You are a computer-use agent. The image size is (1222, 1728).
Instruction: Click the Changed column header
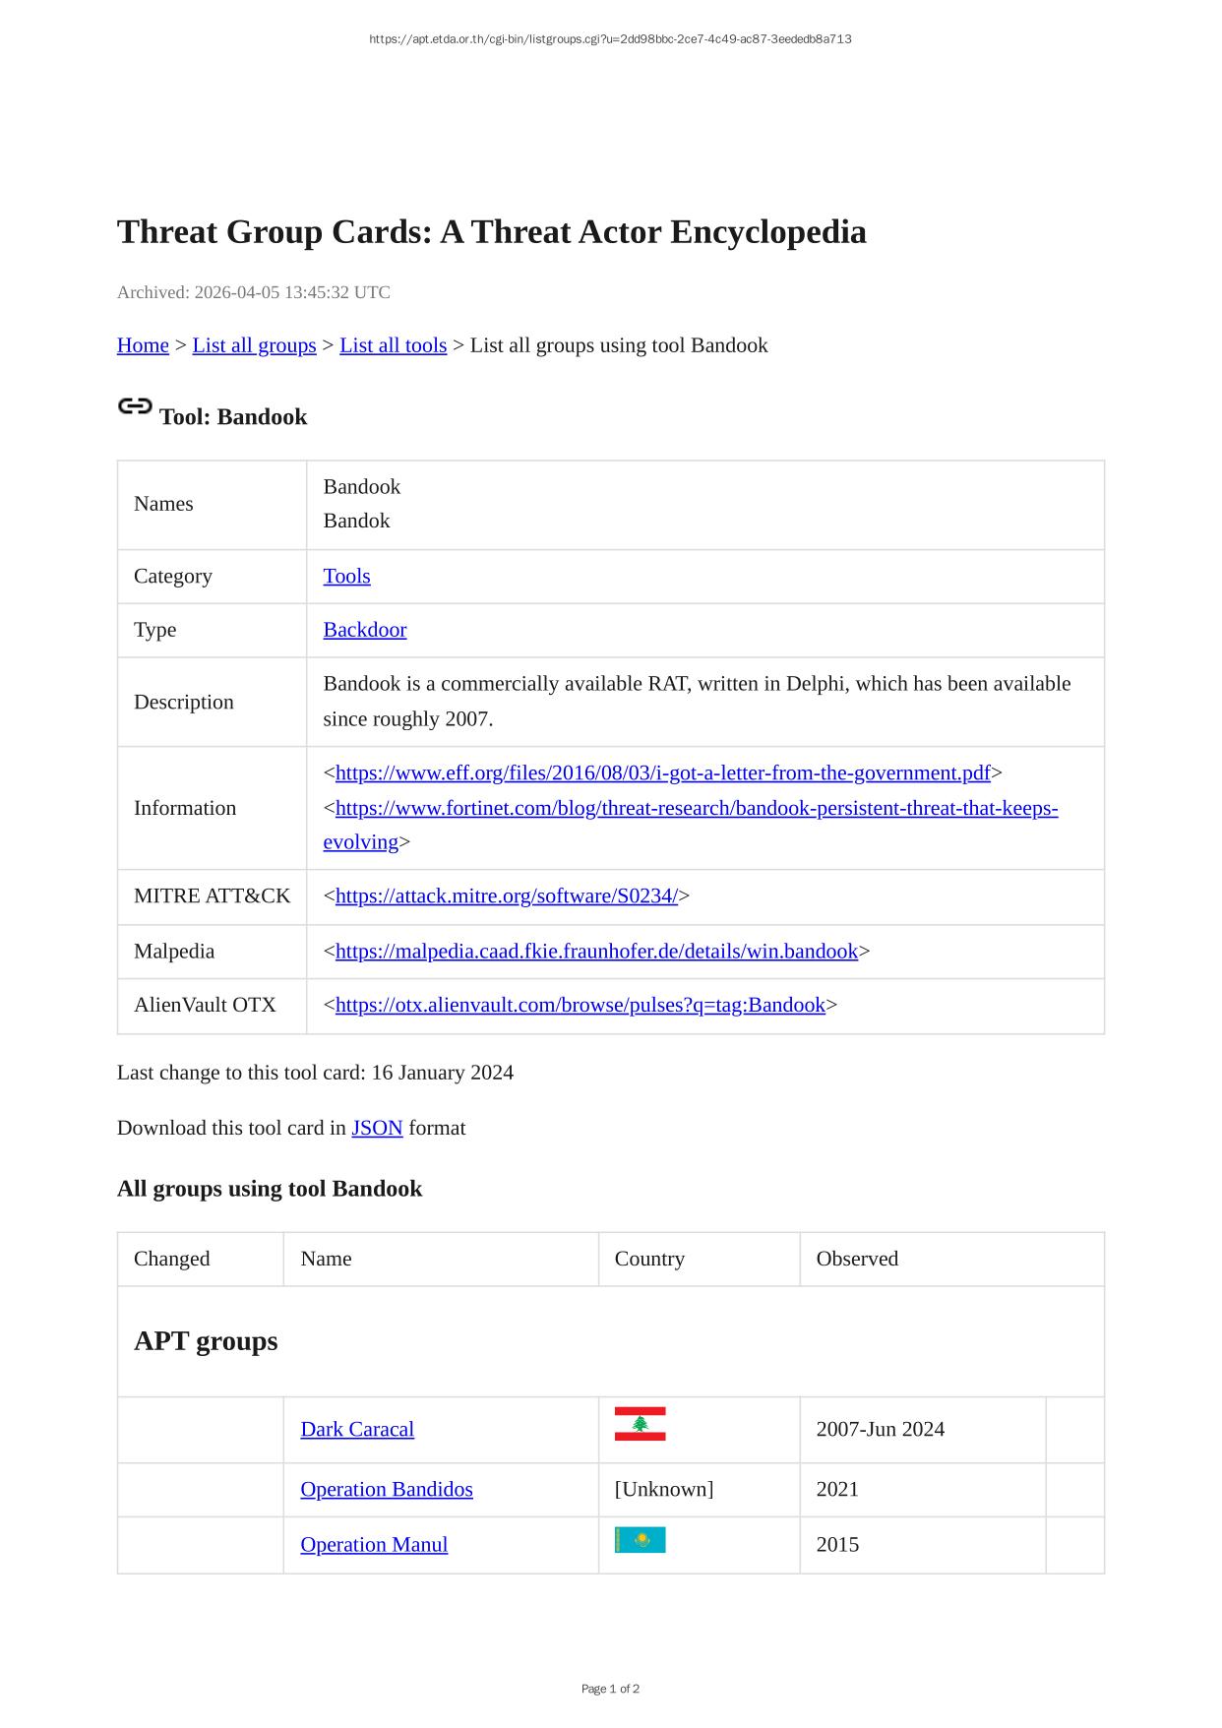[x=172, y=1260]
